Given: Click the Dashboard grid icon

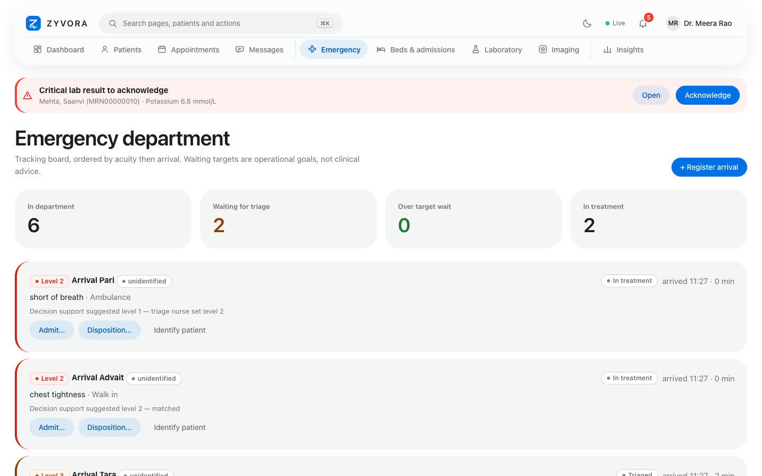Looking at the screenshot, I should pos(38,49).
